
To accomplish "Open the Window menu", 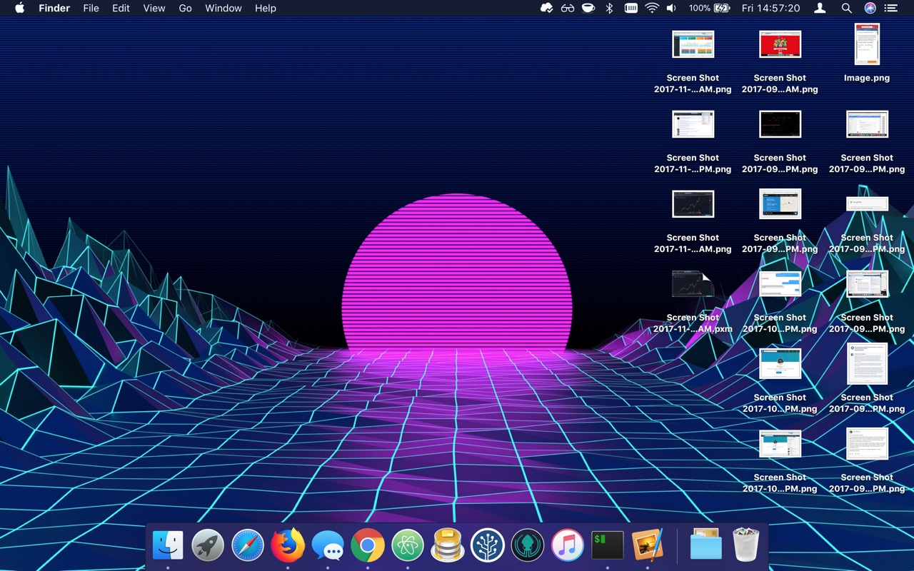I will coord(224,9).
